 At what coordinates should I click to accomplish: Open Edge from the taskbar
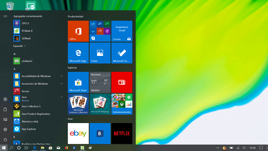[35, 148]
